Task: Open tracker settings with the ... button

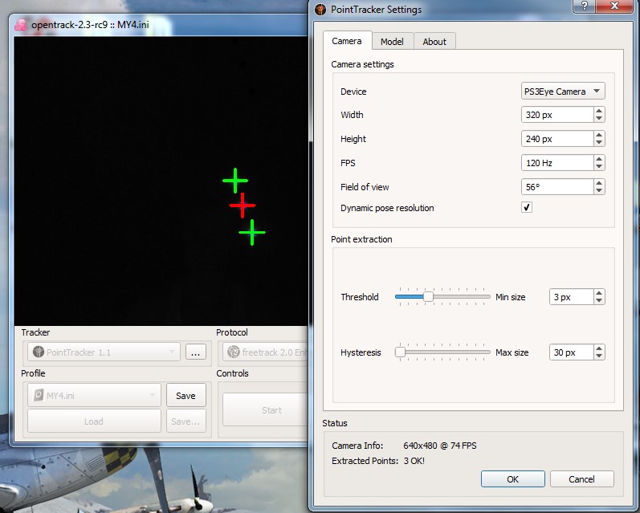Action: [196, 352]
